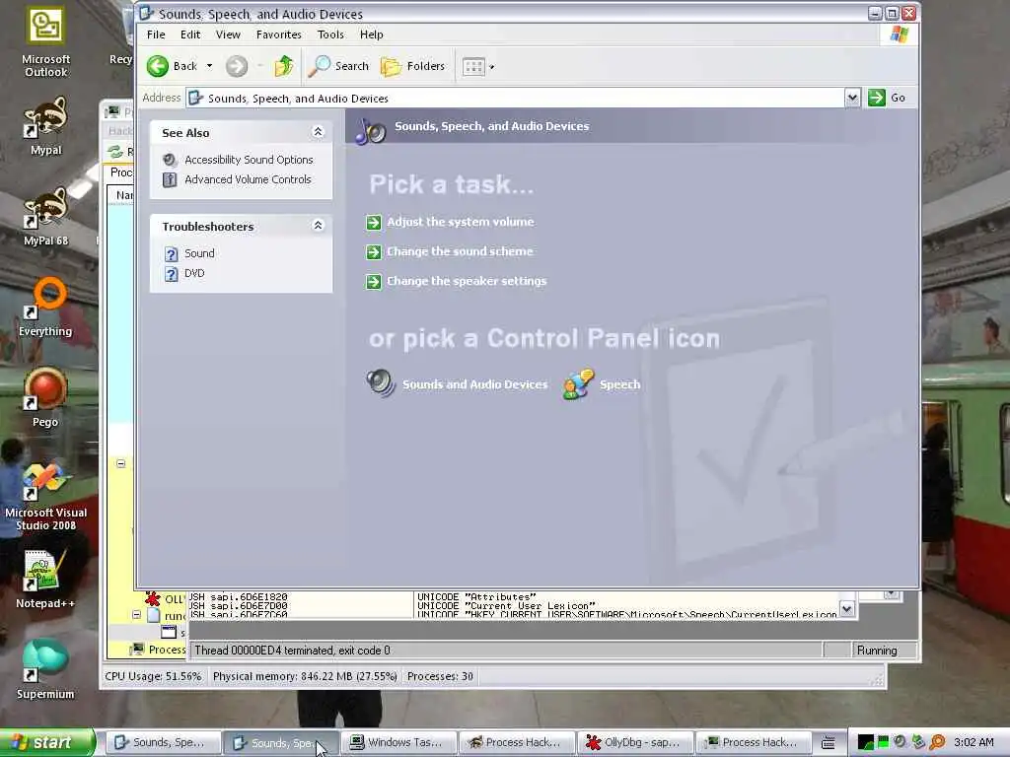Switch to Windows Task Manager taskbar button
1010x757 pixels.
pyautogui.click(x=397, y=742)
